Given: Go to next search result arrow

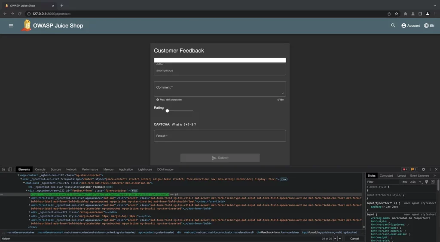Looking at the screenshot, I should coord(340,239).
